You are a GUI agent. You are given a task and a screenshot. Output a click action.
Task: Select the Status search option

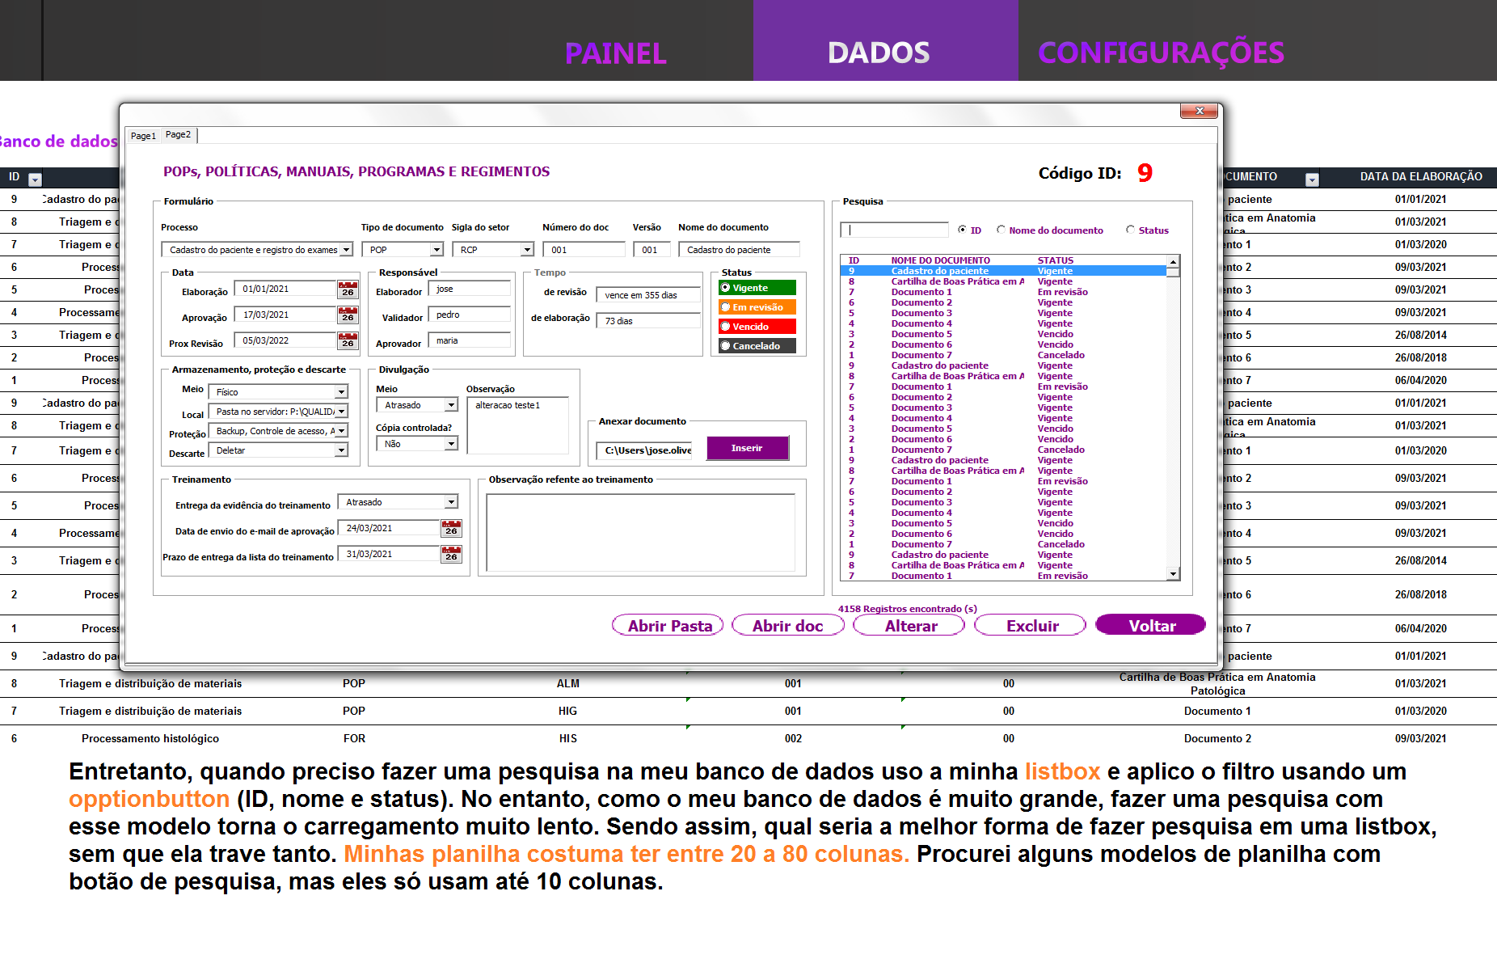[1148, 230]
